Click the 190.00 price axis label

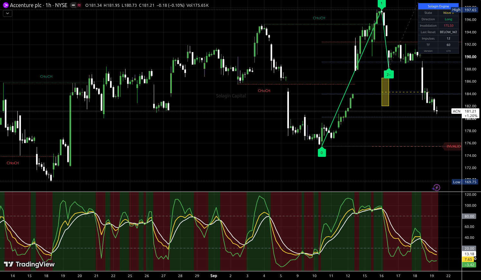pyautogui.click(x=470, y=57)
